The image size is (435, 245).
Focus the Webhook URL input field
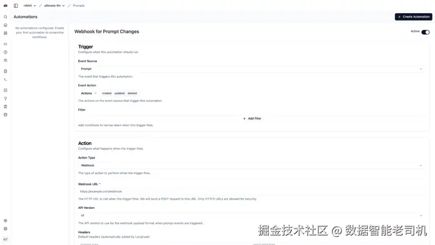coord(252,192)
